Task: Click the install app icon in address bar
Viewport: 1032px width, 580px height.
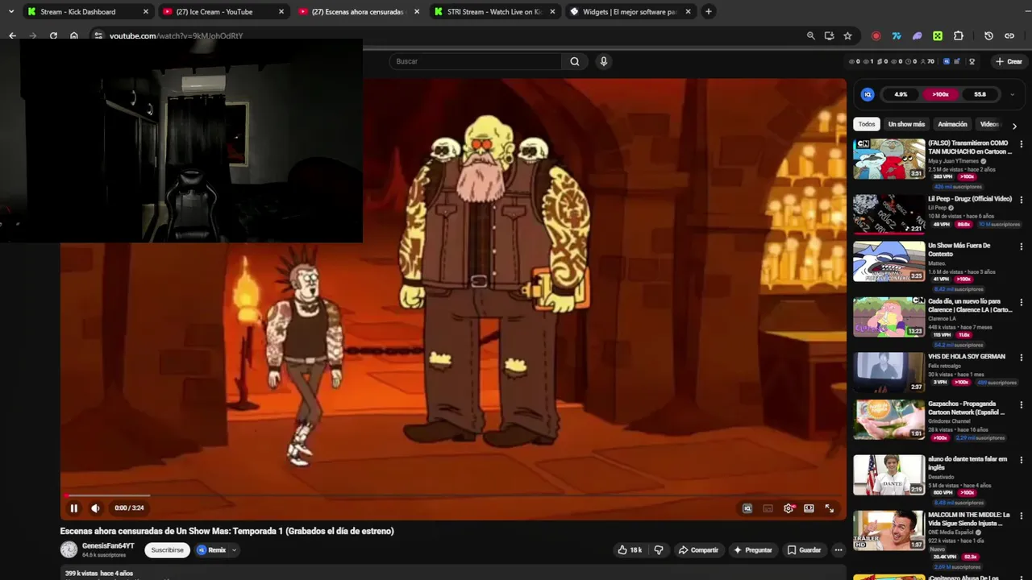Action: coord(829,36)
